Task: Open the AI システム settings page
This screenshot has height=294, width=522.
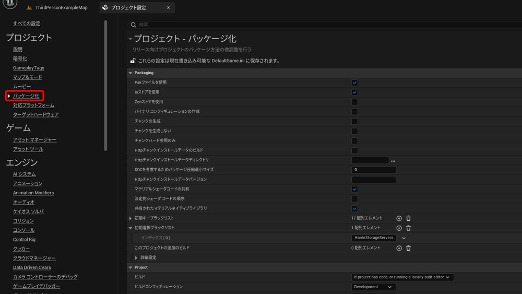Action: [x=25, y=174]
